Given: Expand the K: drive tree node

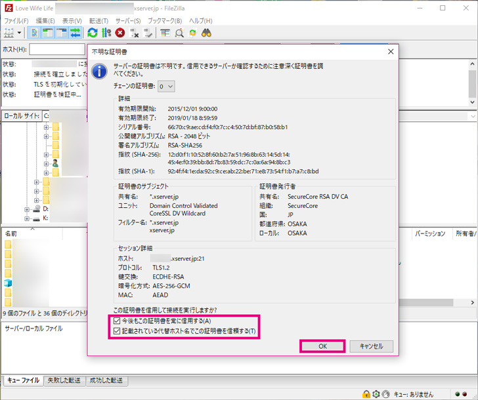Looking at the screenshot, I should [x=27, y=218].
